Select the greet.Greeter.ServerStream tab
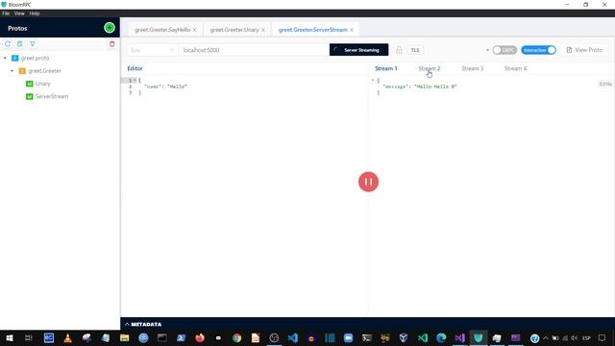Viewport: 615px width, 346px height. (x=313, y=30)
